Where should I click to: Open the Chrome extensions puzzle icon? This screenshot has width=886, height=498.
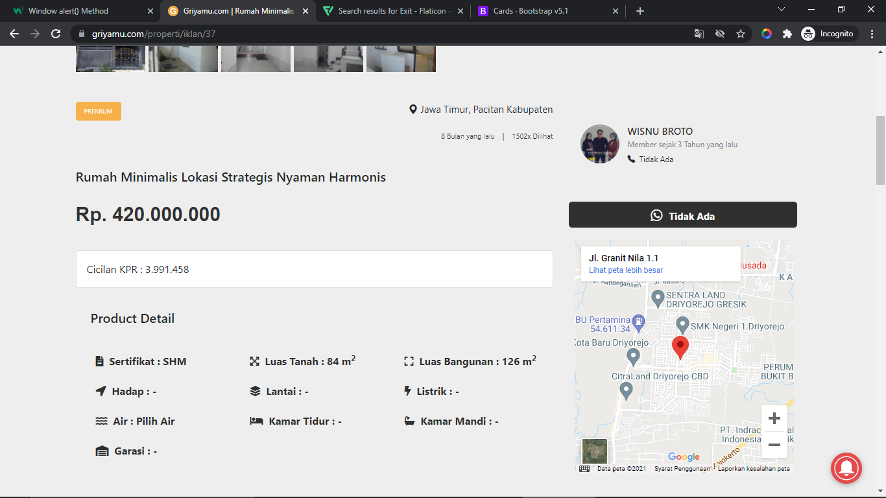(787, 34)
